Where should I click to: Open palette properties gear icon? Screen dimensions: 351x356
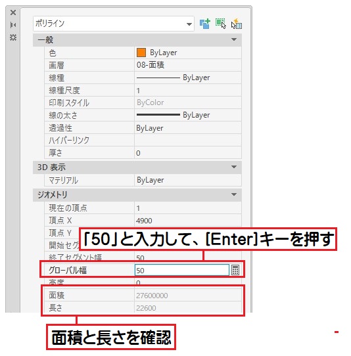(13, 37)
